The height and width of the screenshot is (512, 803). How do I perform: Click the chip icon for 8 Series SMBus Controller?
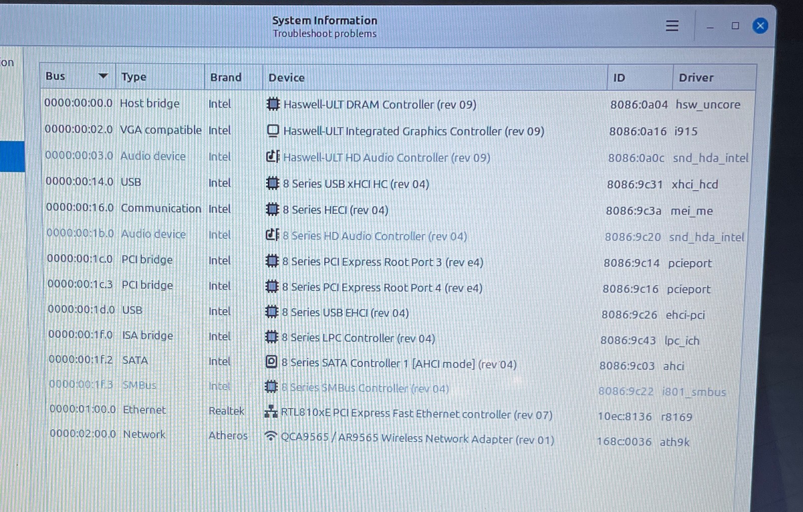coord(271,387)
